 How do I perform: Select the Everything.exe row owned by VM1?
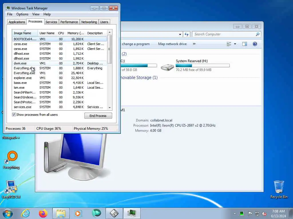pos(60,73)
